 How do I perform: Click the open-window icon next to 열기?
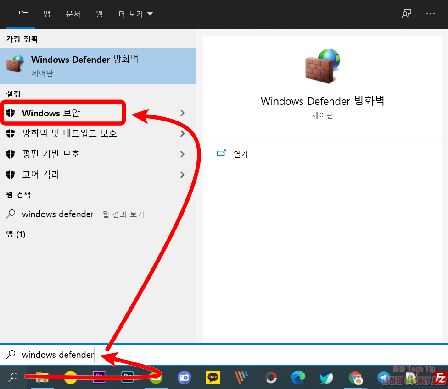coord(221,153)
